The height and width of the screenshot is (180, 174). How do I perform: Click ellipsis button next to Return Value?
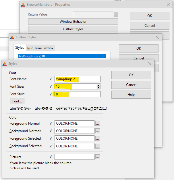(116, 14)
